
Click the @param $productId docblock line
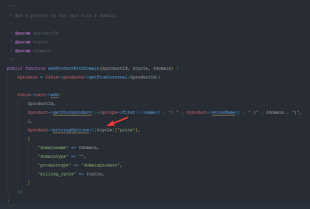point(37,33)
